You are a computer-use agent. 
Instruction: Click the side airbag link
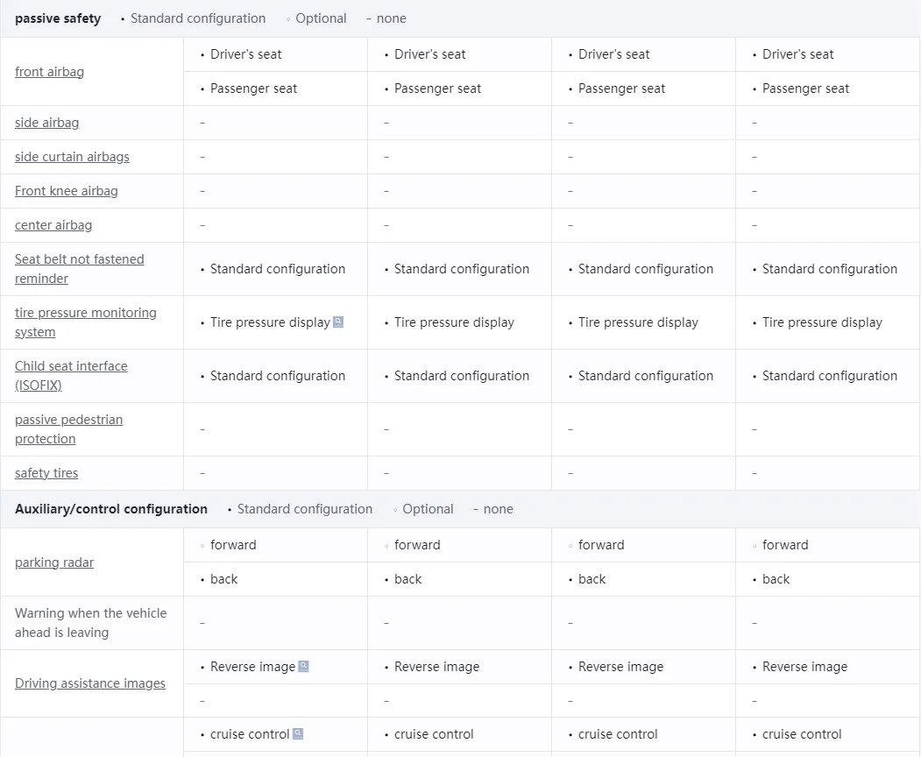pyautogui.click(x=46, y=123)
